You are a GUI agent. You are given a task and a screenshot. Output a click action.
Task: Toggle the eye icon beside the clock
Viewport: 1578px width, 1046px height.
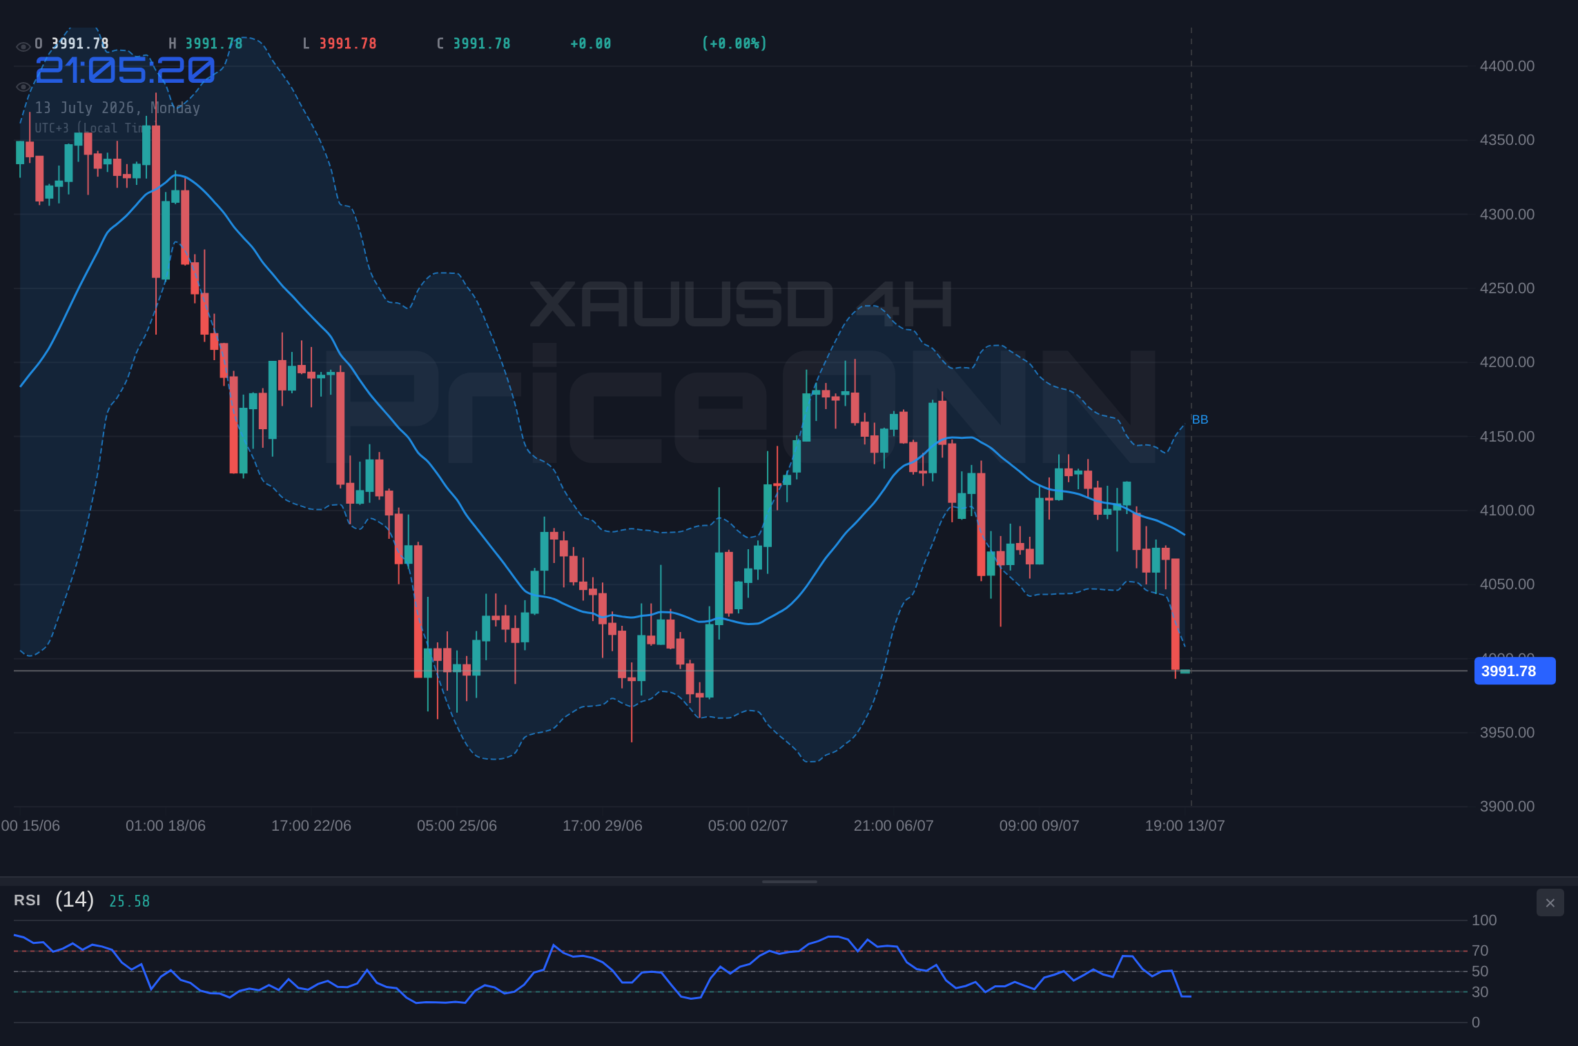coord(23,87)
